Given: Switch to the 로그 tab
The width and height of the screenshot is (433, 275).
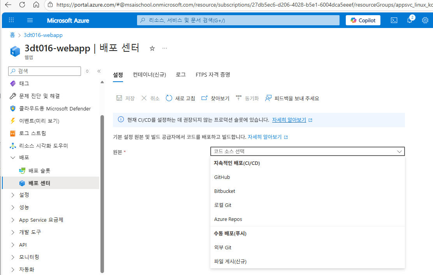Looking at the screenshot, I should [x=181, y=75].
